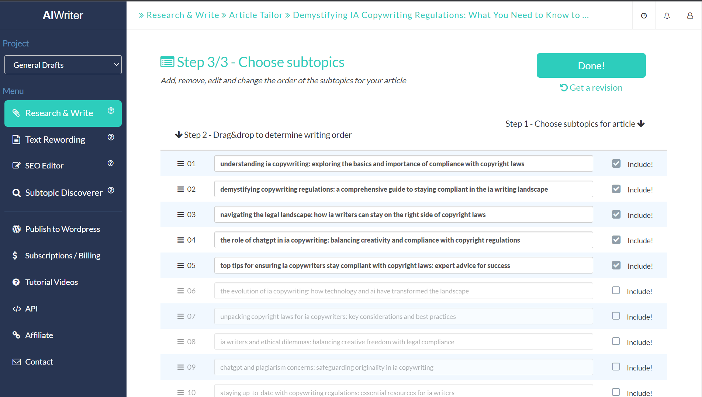Open the Article Tailor breadcrumb link
The height and width of the screenshot is (397, 702).
256,15
